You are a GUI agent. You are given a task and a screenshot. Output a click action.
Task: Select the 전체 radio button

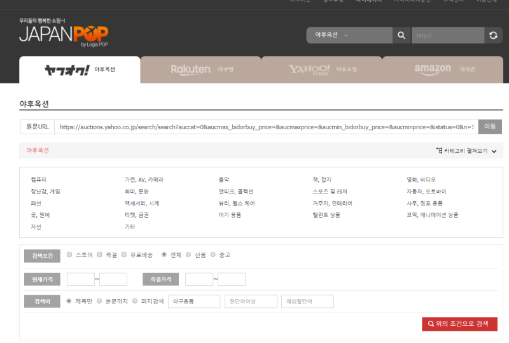[164, 255]
